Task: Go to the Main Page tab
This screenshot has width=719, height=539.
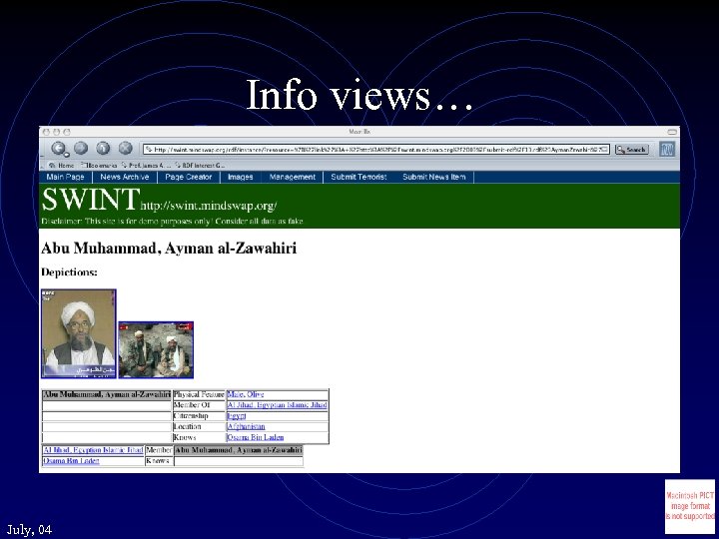Action: pyautogui.click(x=66, y=177)
